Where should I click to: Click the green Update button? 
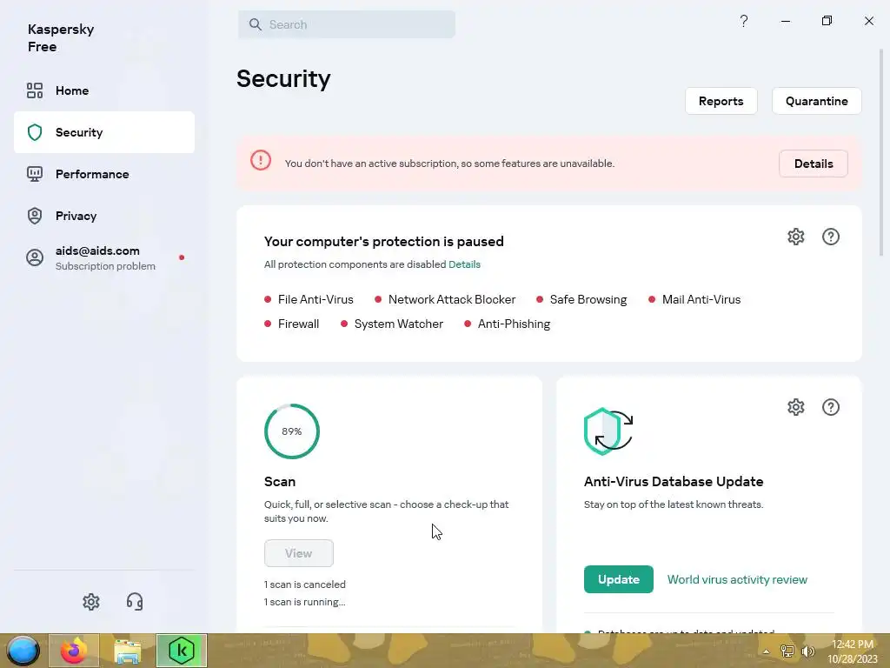pos(618,579)
